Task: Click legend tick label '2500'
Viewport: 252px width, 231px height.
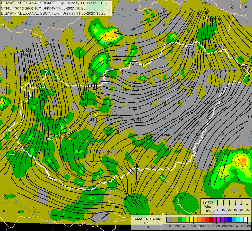Action: tap(232, 226)
